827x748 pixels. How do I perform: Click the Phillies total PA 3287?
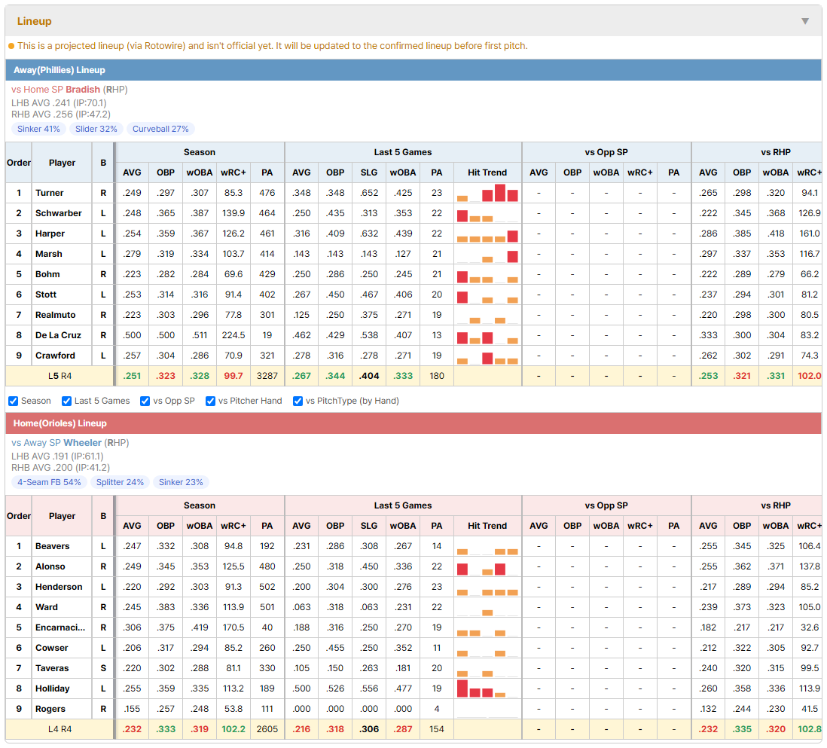pyautogui.click(x=267, y=376)
